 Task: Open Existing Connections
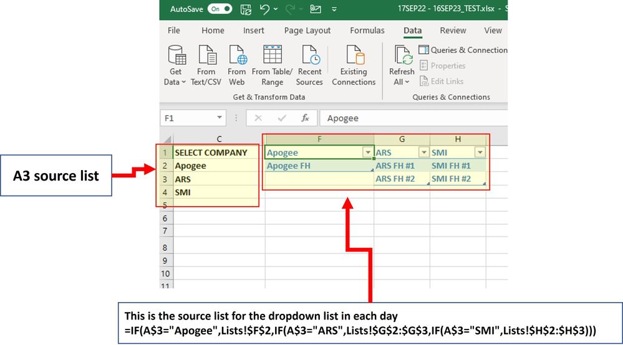pos(354,65)
